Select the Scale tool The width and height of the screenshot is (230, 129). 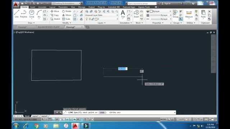pyautogui.click(x=66, y=19)
